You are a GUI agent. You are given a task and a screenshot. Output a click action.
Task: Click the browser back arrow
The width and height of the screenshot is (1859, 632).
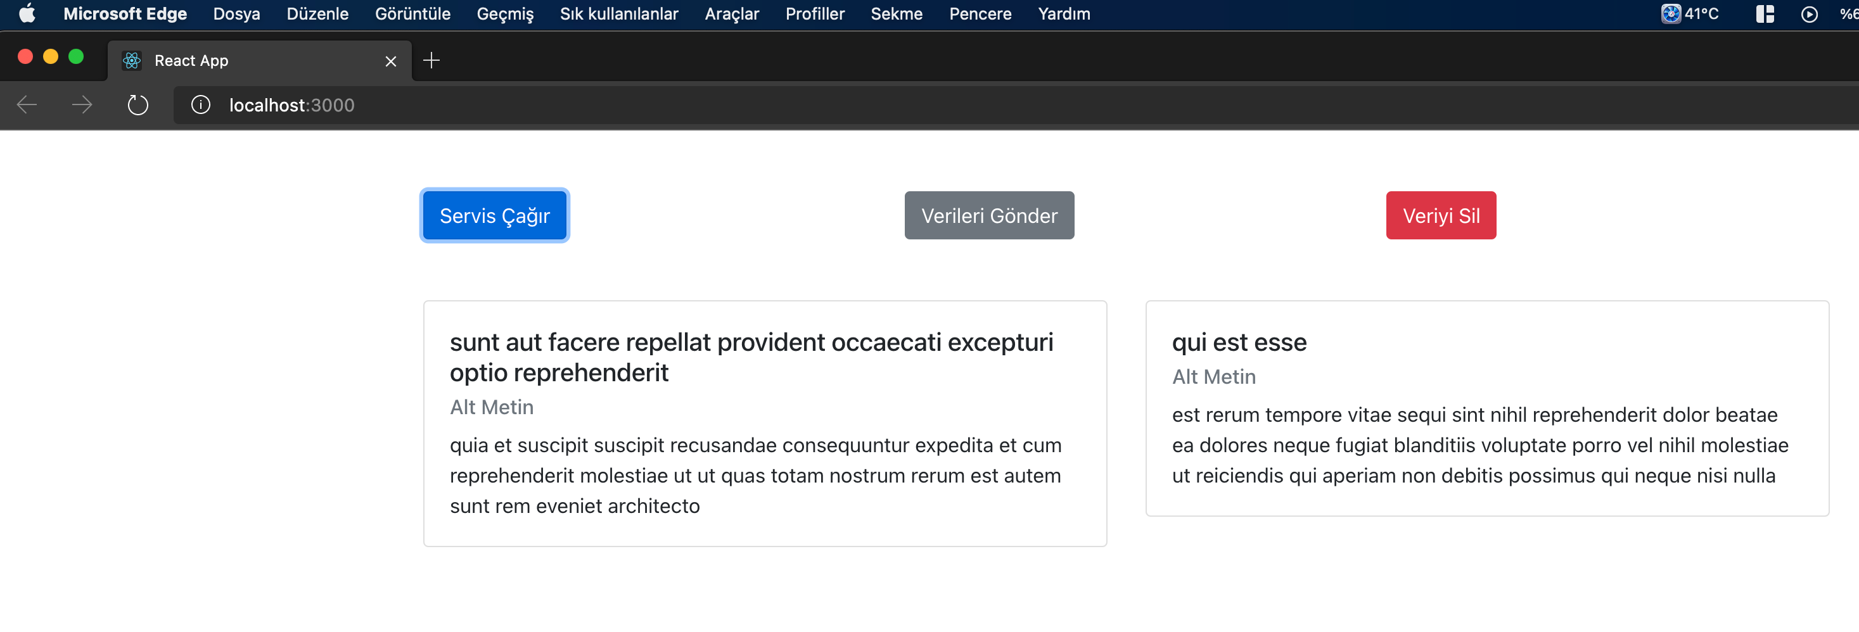tap(27, 105)
